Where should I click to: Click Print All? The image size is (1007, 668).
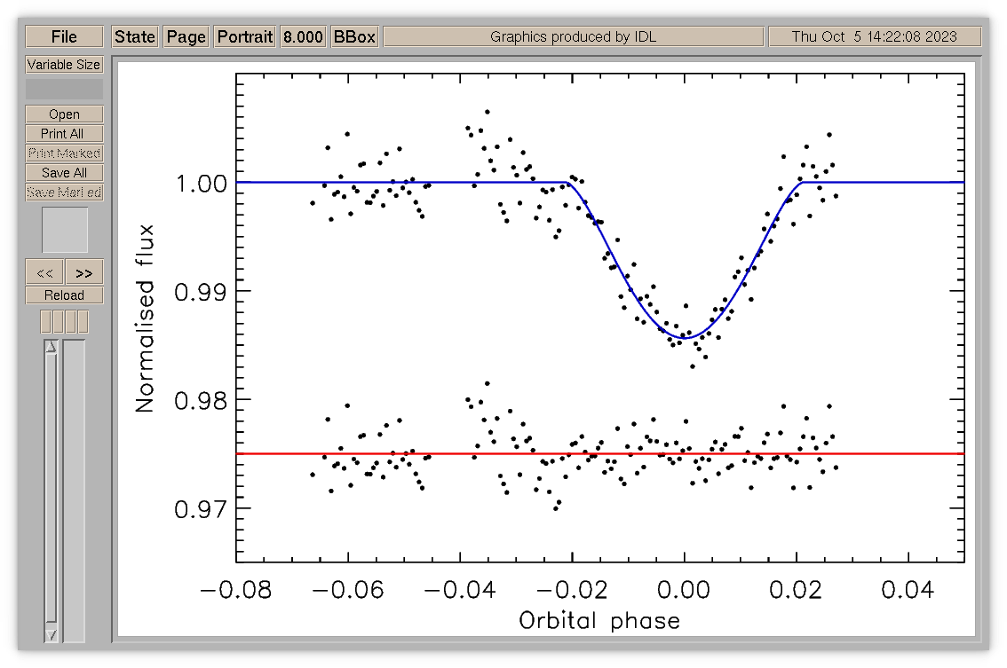pyautogui.click(x=64, y=133)
